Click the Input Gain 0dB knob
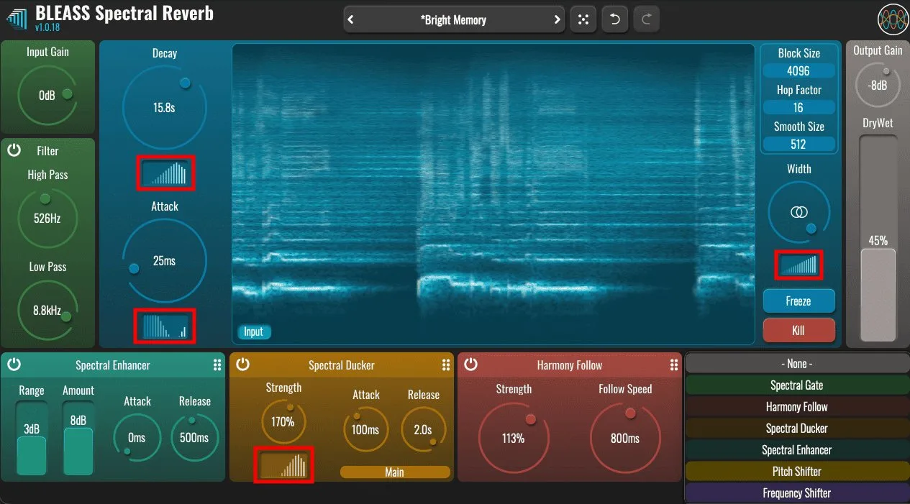The image size is (910, 504). pos(47,95)
